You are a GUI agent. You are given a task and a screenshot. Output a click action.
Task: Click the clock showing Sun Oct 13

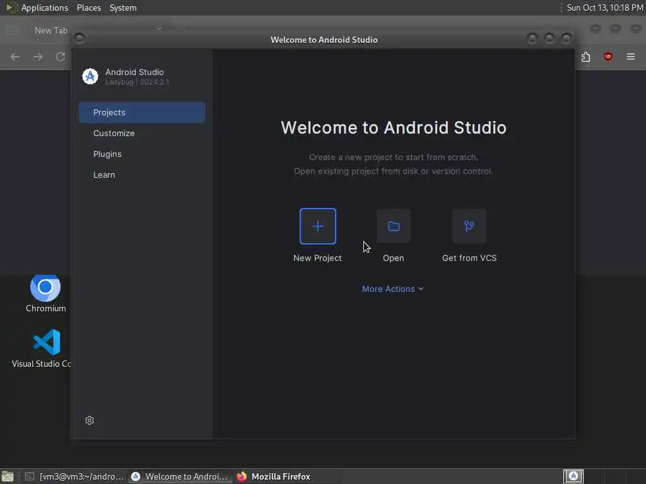click(605, 8)
